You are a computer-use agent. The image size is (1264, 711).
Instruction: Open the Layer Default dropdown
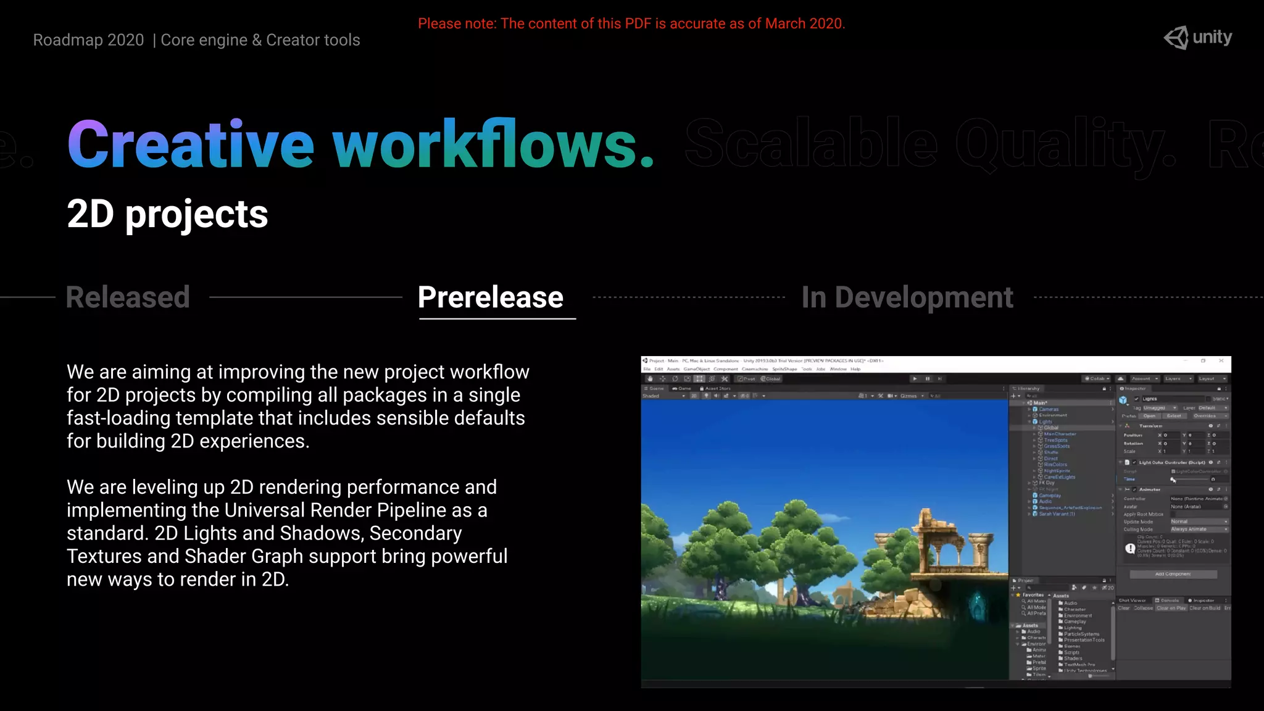(1213, 408)
